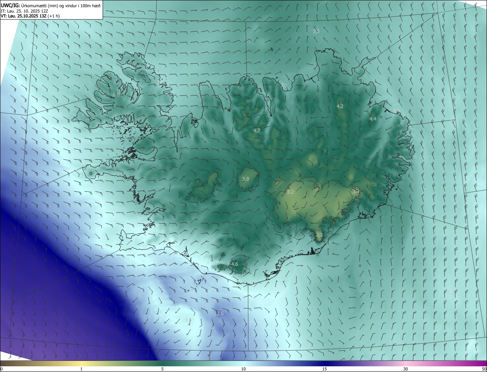Click the 12.6 value label over the ocean
The image size is (487, 372).
point(219,313)
